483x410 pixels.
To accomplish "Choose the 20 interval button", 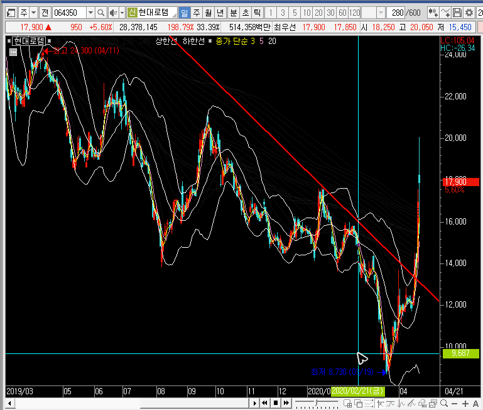I will point(318,13).
